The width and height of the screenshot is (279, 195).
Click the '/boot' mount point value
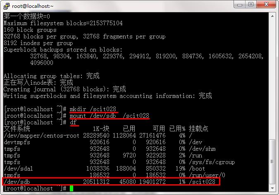pos(197,169)
